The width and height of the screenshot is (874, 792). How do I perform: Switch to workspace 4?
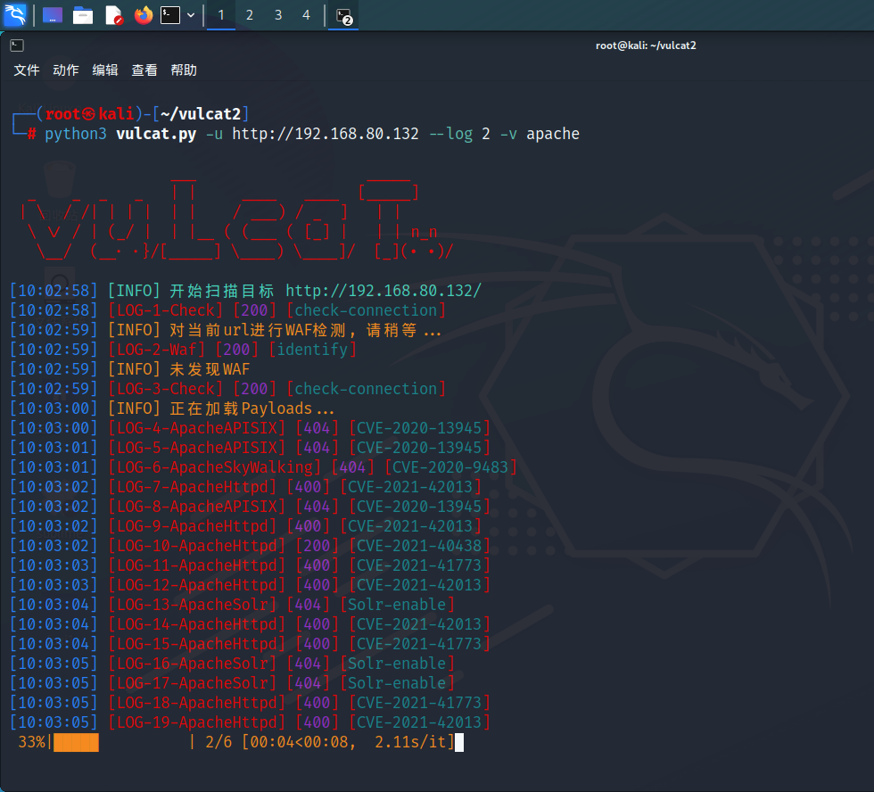[307, 15]
